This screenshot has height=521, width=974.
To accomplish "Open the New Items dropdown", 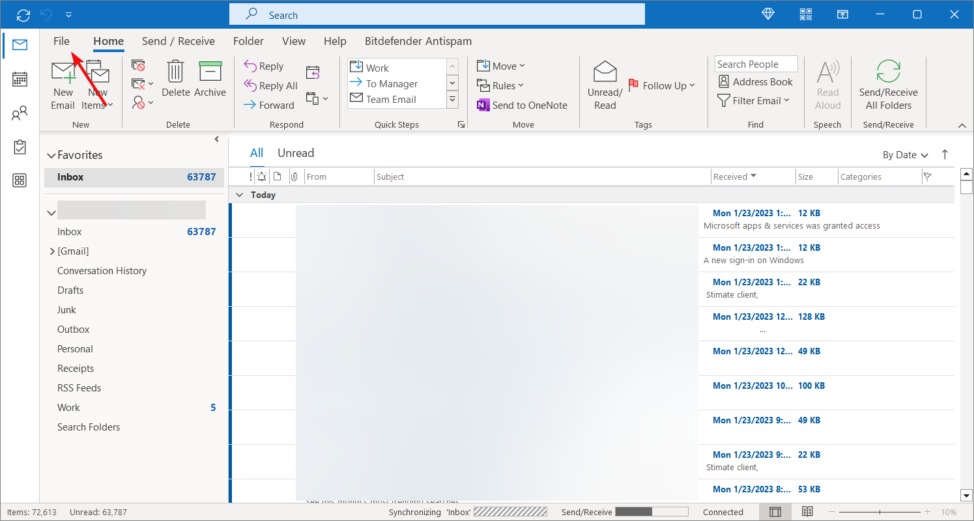I will (97, 86).
